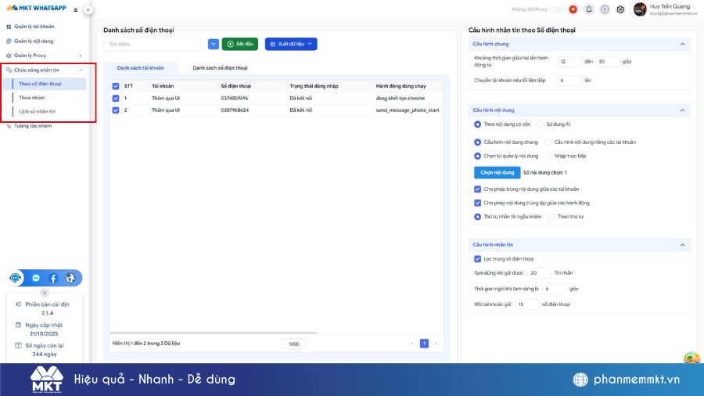Switch to Danh sách số điện thoại tab
The width and height of the screenshot is (704, 396).
[220, 68]
